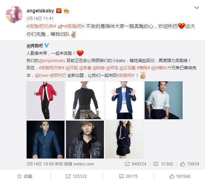Open the original post's 31302 comments

(163, 164)
